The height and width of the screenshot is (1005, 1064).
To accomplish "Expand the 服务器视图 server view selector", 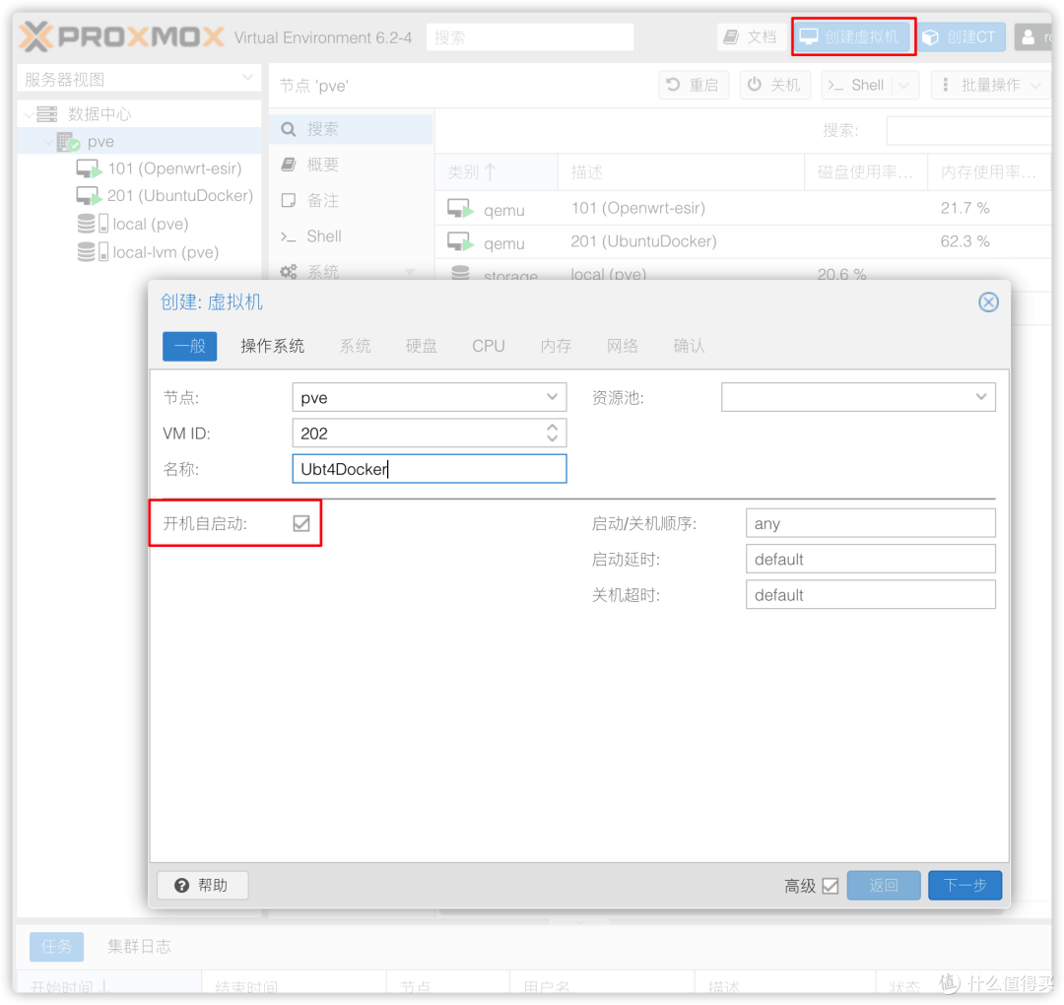I will pos(246,79).
